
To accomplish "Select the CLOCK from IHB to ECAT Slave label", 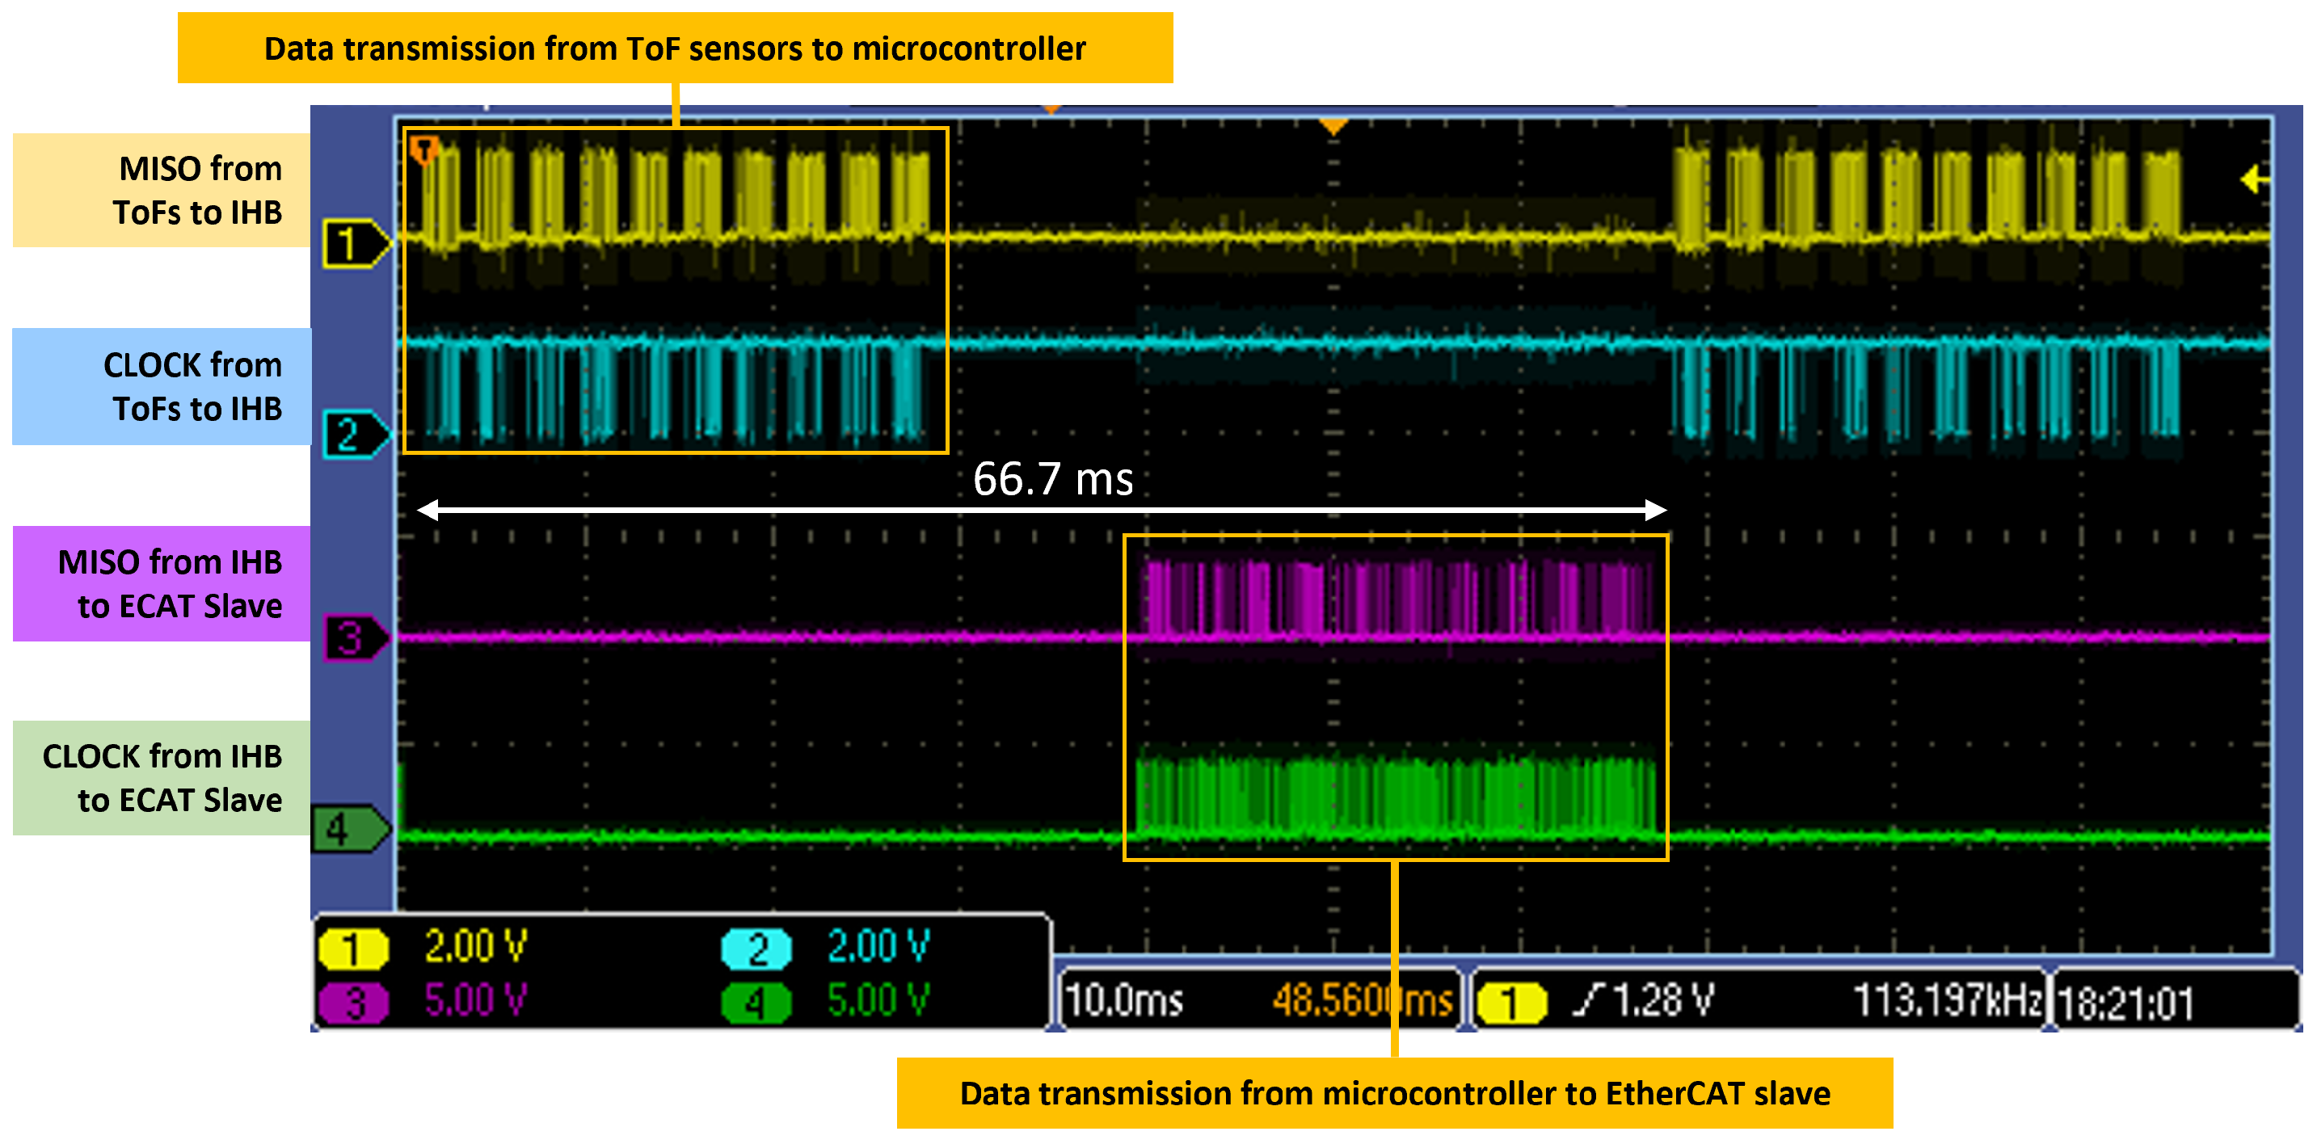I will tap(160, 778).
